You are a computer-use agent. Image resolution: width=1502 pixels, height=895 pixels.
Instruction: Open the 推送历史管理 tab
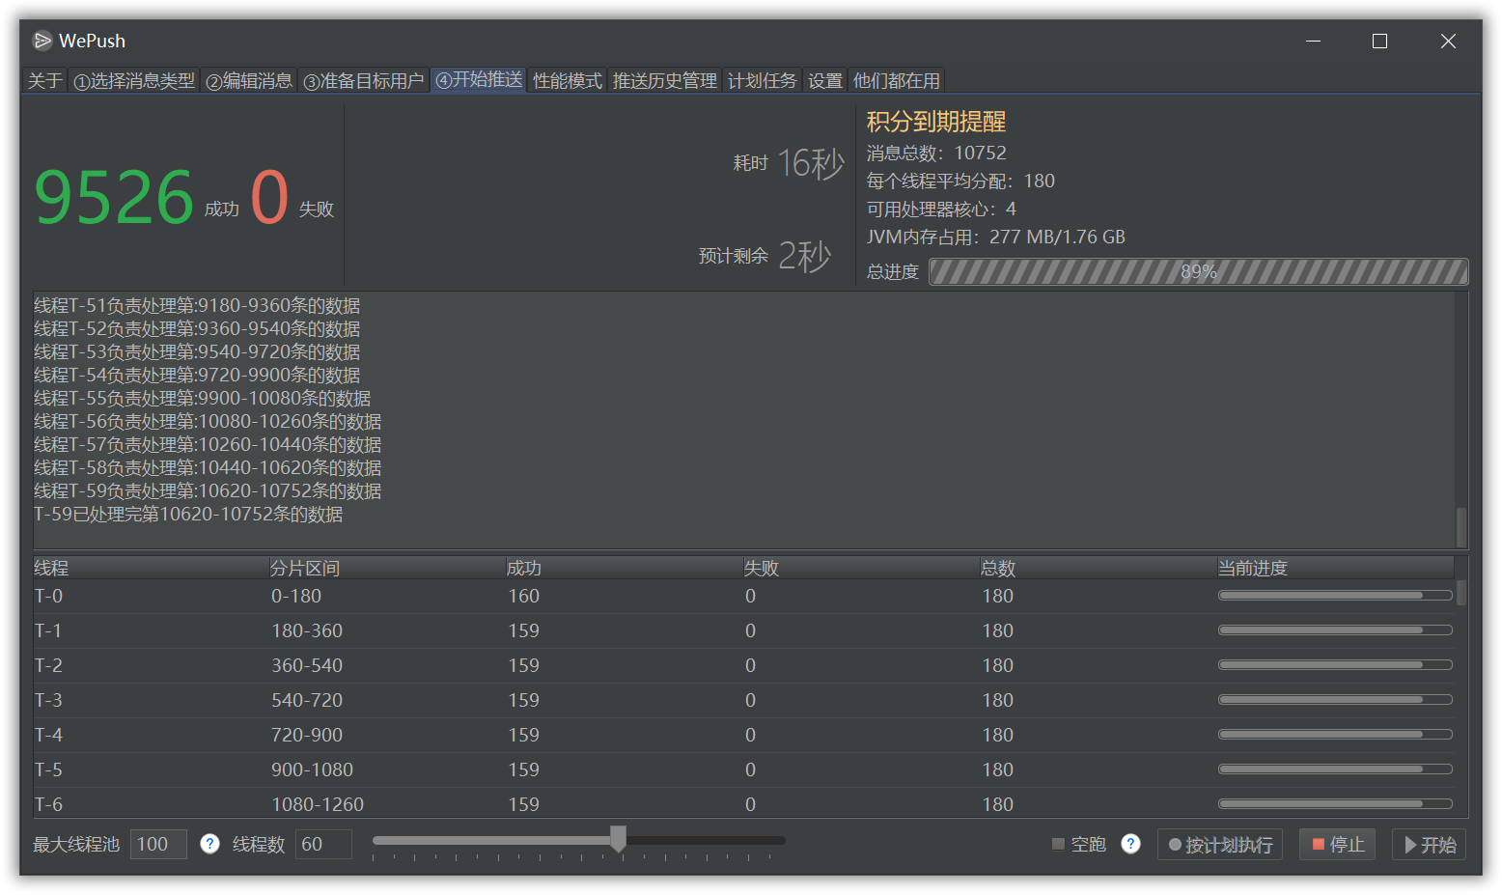664,80
